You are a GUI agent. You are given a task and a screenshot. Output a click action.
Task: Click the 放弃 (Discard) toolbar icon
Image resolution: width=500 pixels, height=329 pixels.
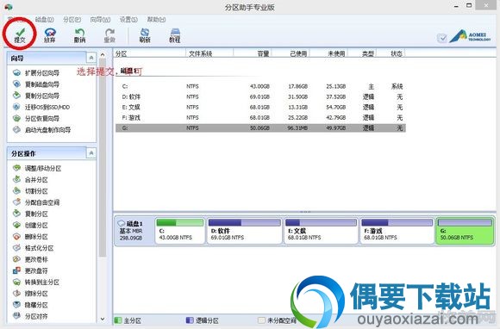tap(50, 35)
